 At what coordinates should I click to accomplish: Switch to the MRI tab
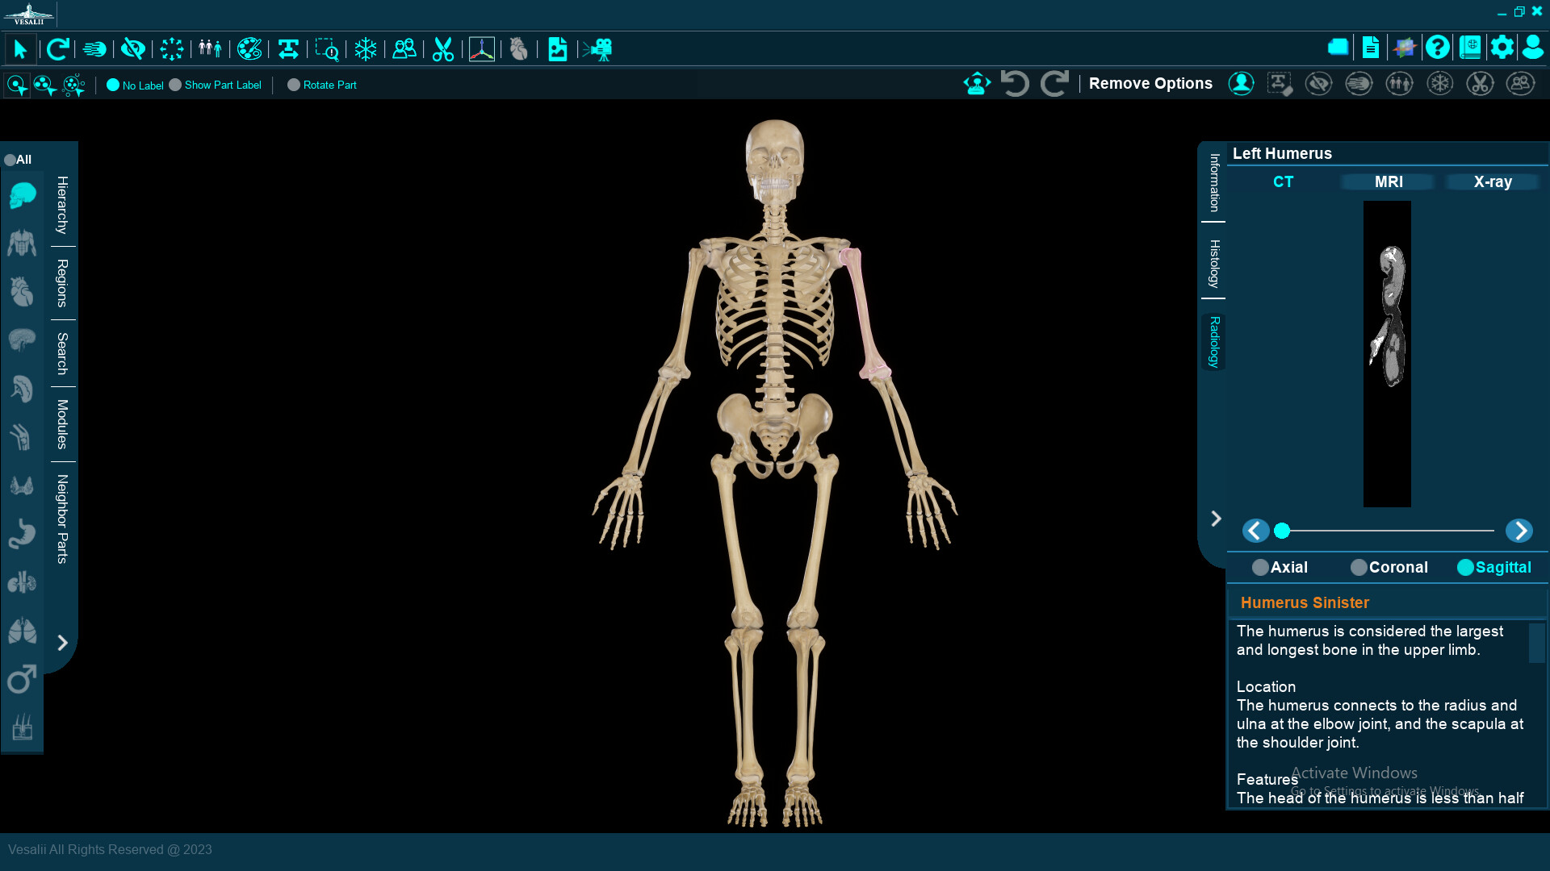click(1386, 181)
